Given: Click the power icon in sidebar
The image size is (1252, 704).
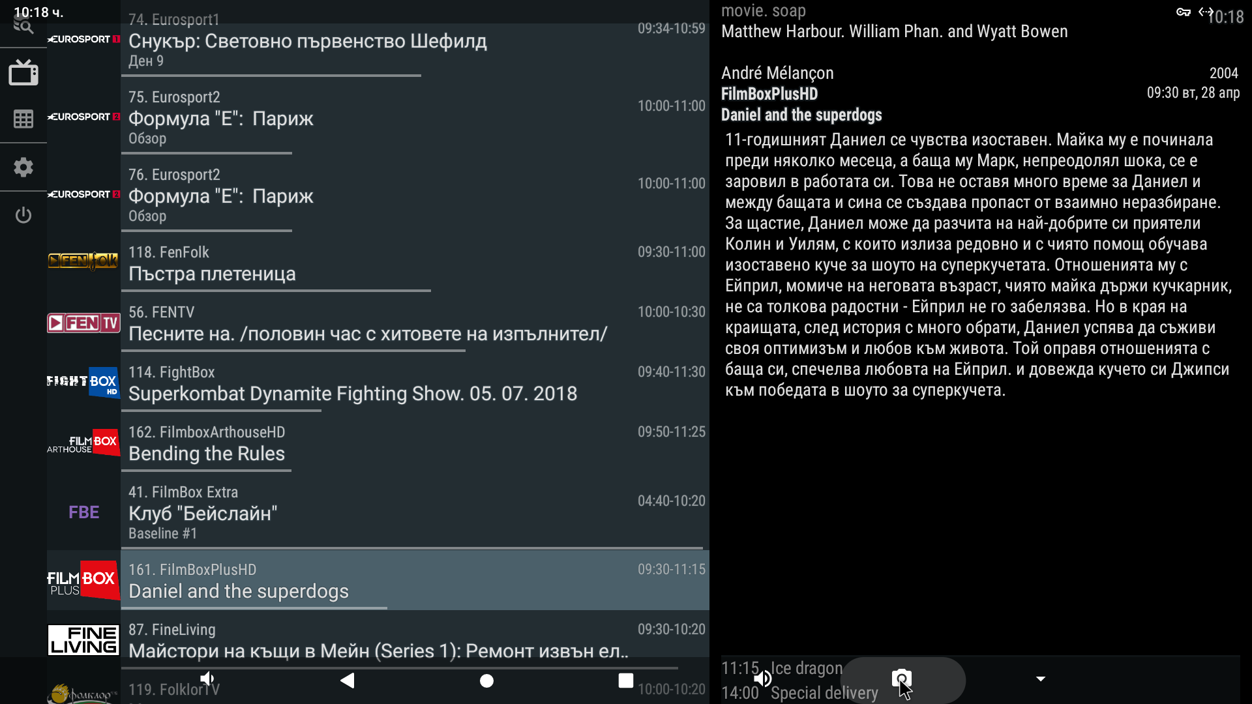Looking at the screenshot, I should (x=23, y=214).
